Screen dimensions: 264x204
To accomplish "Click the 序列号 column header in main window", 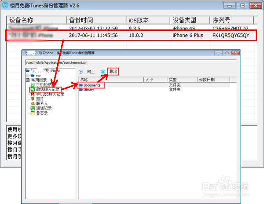I will click(232, 20).
